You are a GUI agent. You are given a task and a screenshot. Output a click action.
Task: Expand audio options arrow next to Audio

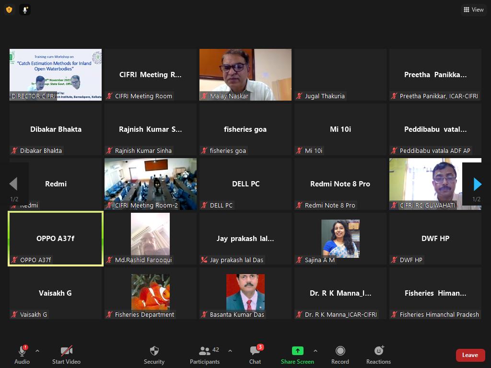point(37,351)
